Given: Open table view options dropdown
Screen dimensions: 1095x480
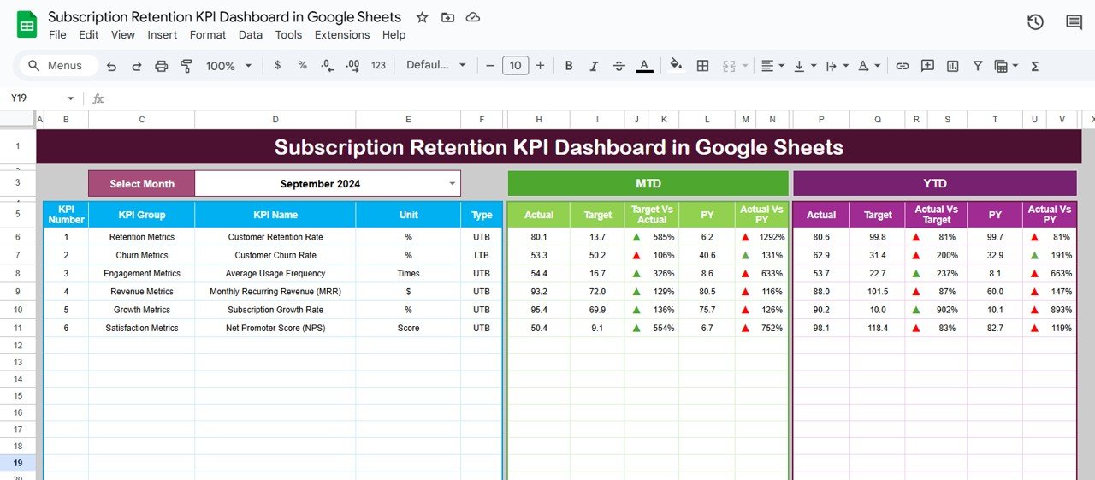Looking at the screenshot, I should tap(1006, 66).
